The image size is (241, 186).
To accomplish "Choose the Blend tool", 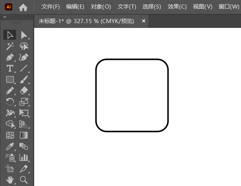I will [24, 147].
